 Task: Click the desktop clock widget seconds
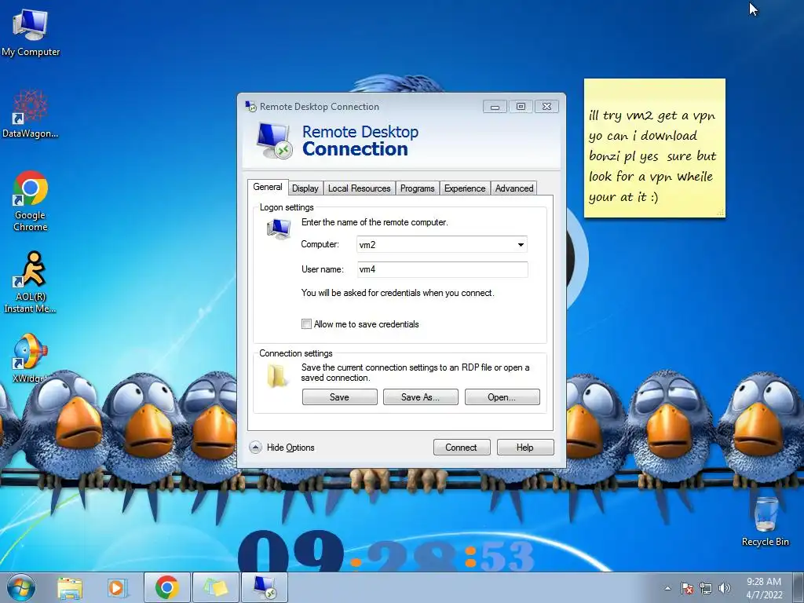[x=506, y=557]
